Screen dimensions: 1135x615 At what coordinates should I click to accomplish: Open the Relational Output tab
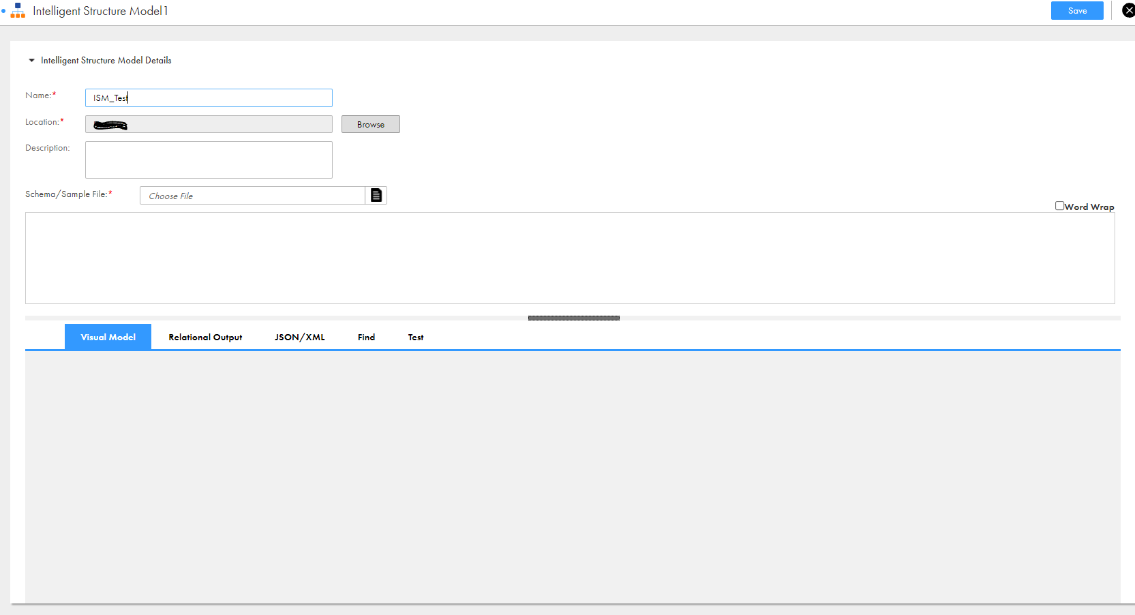click(205, 337)
